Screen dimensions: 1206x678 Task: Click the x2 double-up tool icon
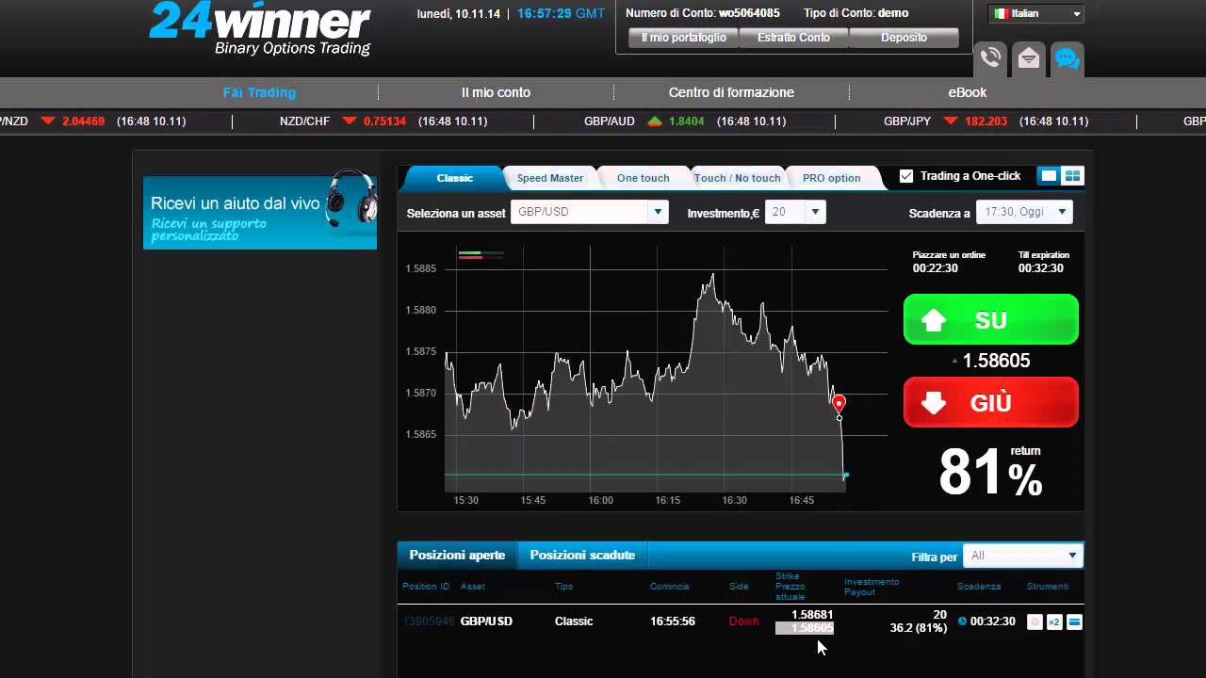click(x=1054, y=621)
